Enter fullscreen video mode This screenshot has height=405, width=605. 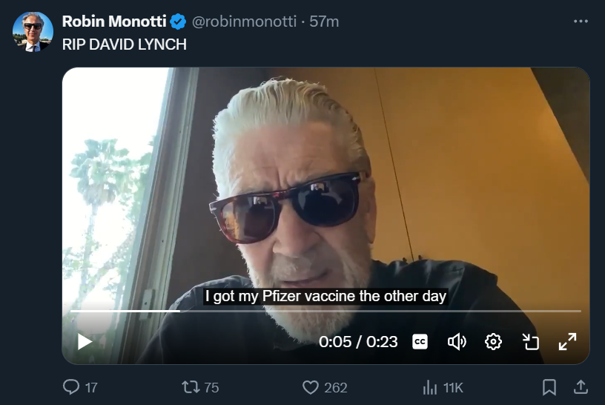[x=568, y=342]
